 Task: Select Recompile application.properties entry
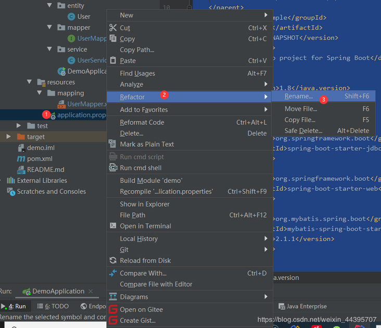click(190, 191)
